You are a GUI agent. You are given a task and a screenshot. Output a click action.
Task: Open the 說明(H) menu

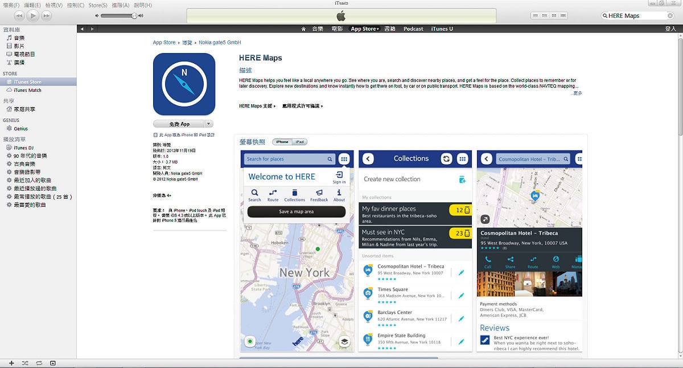tap(142, 5)
